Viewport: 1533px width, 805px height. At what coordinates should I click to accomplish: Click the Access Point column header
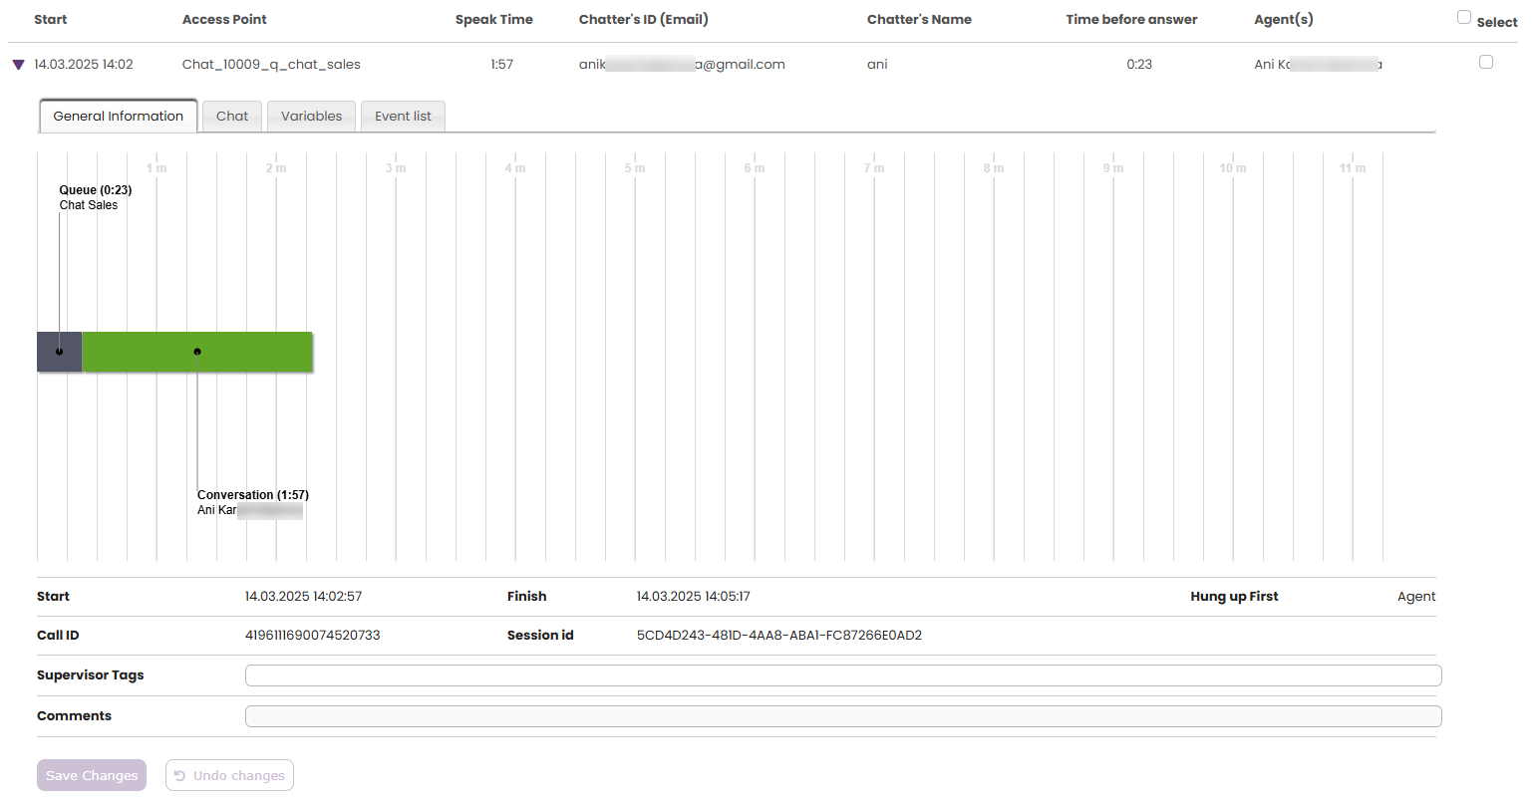pos(224,20)
